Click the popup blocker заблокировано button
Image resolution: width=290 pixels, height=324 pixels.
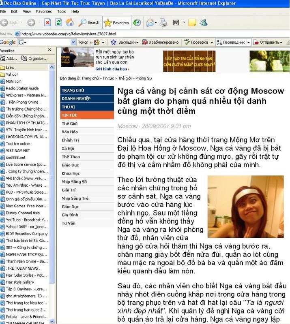pos(161,42)
